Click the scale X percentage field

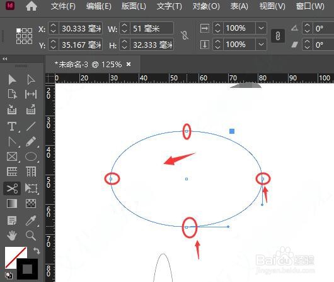(239, 28)
